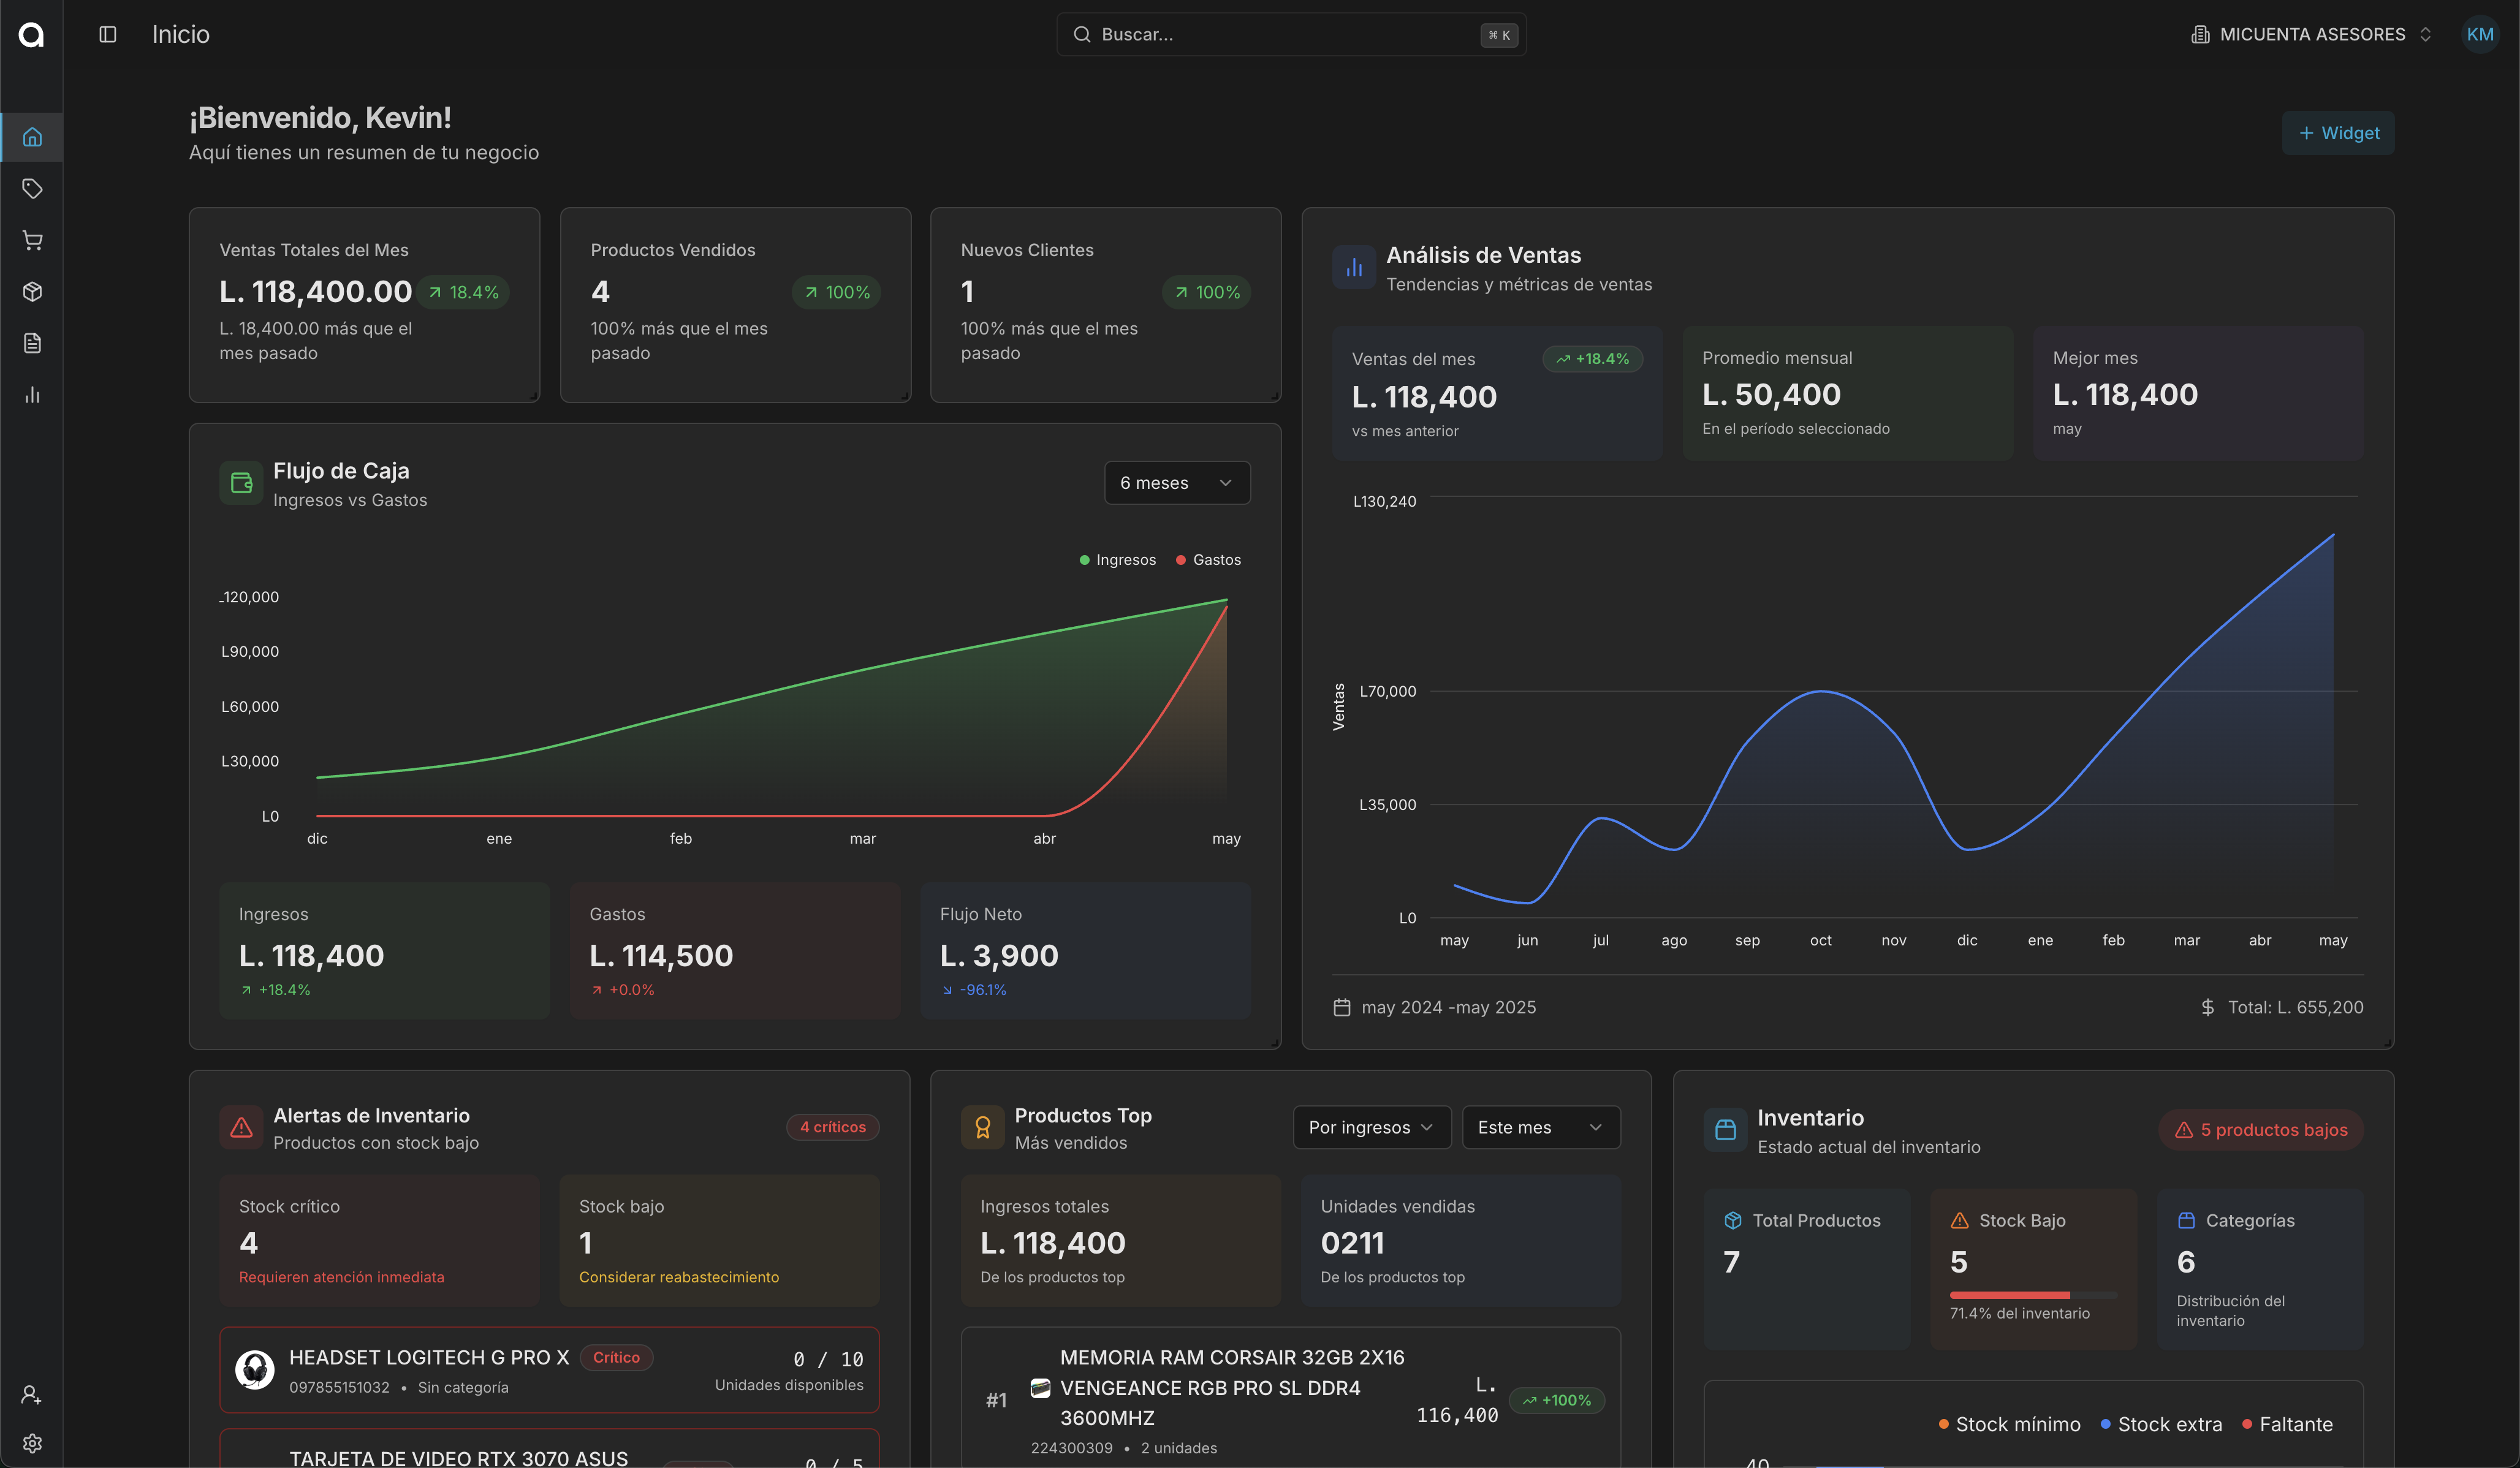This screenshot has height=1468, width=2520.
Task: Toggle the sidebar panel icon
Action: point(108,34)
